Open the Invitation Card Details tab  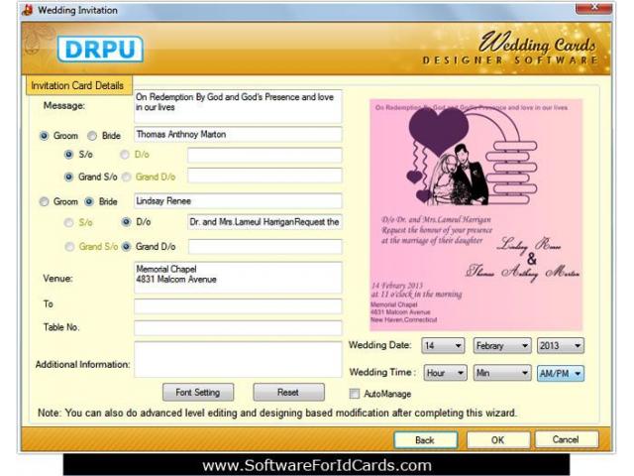click(77, 85)
